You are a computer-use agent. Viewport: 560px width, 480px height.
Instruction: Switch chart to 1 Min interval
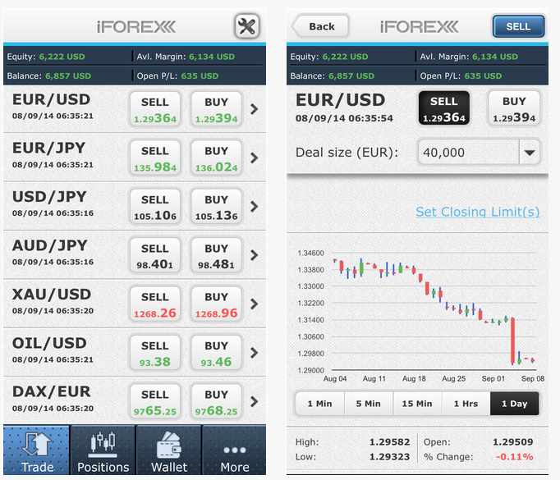coord(320,404)
